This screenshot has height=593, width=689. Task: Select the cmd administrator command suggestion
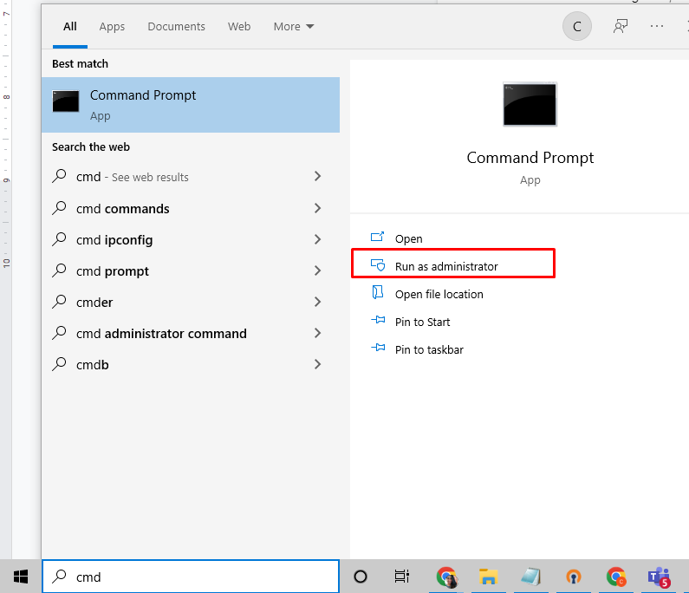(x=191, y=333)
